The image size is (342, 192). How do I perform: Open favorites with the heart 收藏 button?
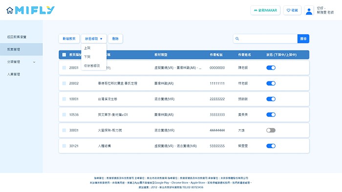point(292,10)
